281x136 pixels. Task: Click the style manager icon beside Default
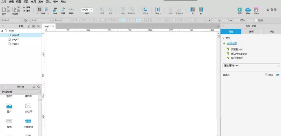26,20
